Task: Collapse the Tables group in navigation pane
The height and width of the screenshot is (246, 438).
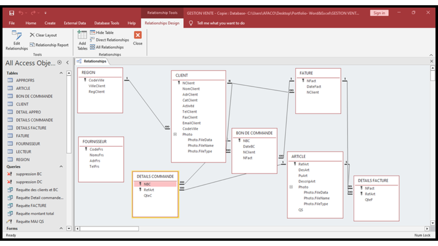Action: coord(61,74)
